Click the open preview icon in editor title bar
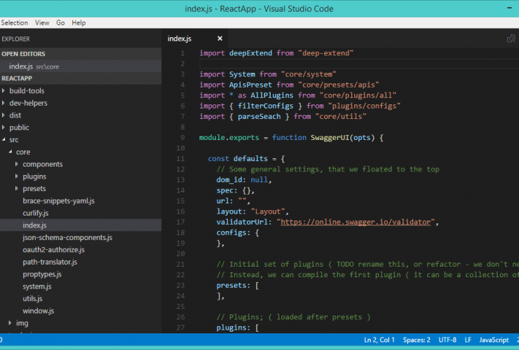 511,38
